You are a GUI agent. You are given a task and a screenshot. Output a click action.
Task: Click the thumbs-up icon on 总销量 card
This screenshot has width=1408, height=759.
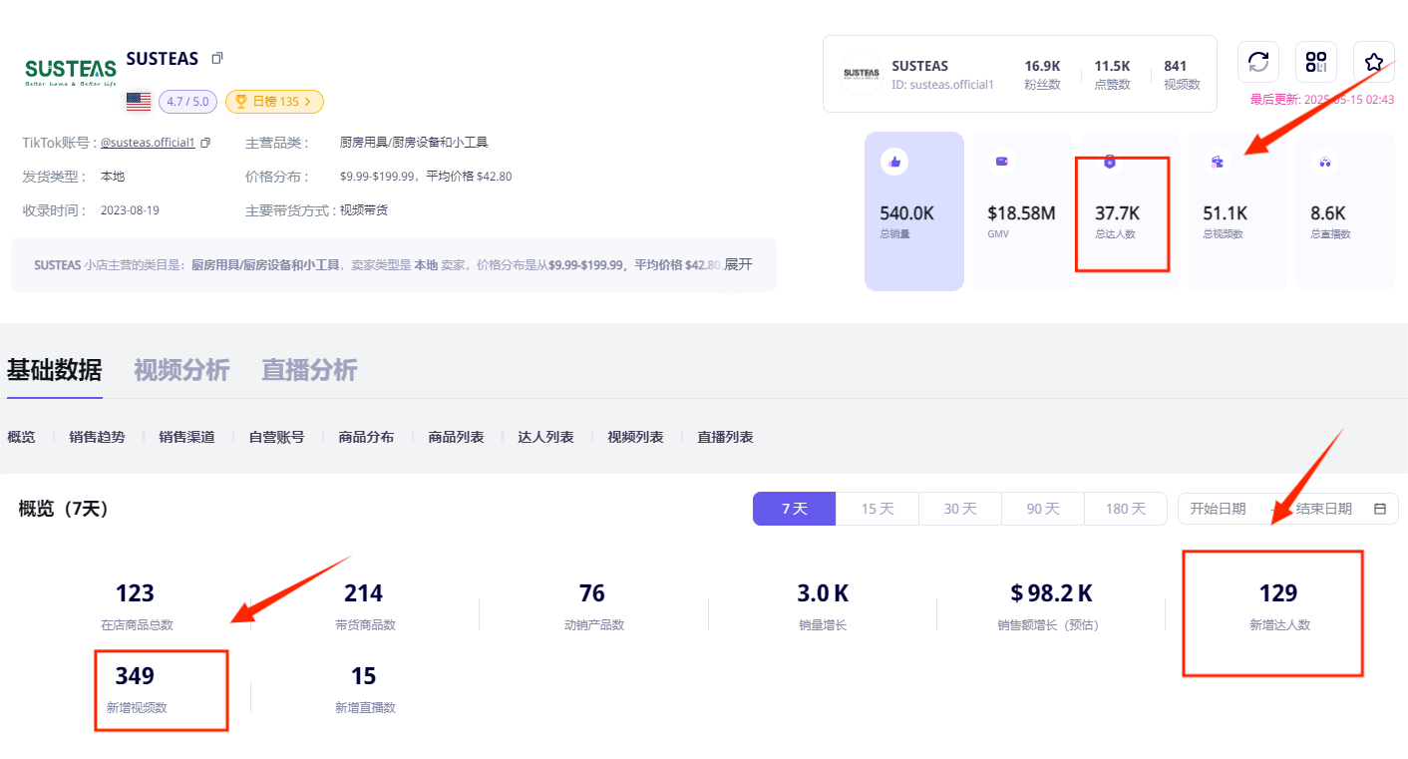coord(894,162)
